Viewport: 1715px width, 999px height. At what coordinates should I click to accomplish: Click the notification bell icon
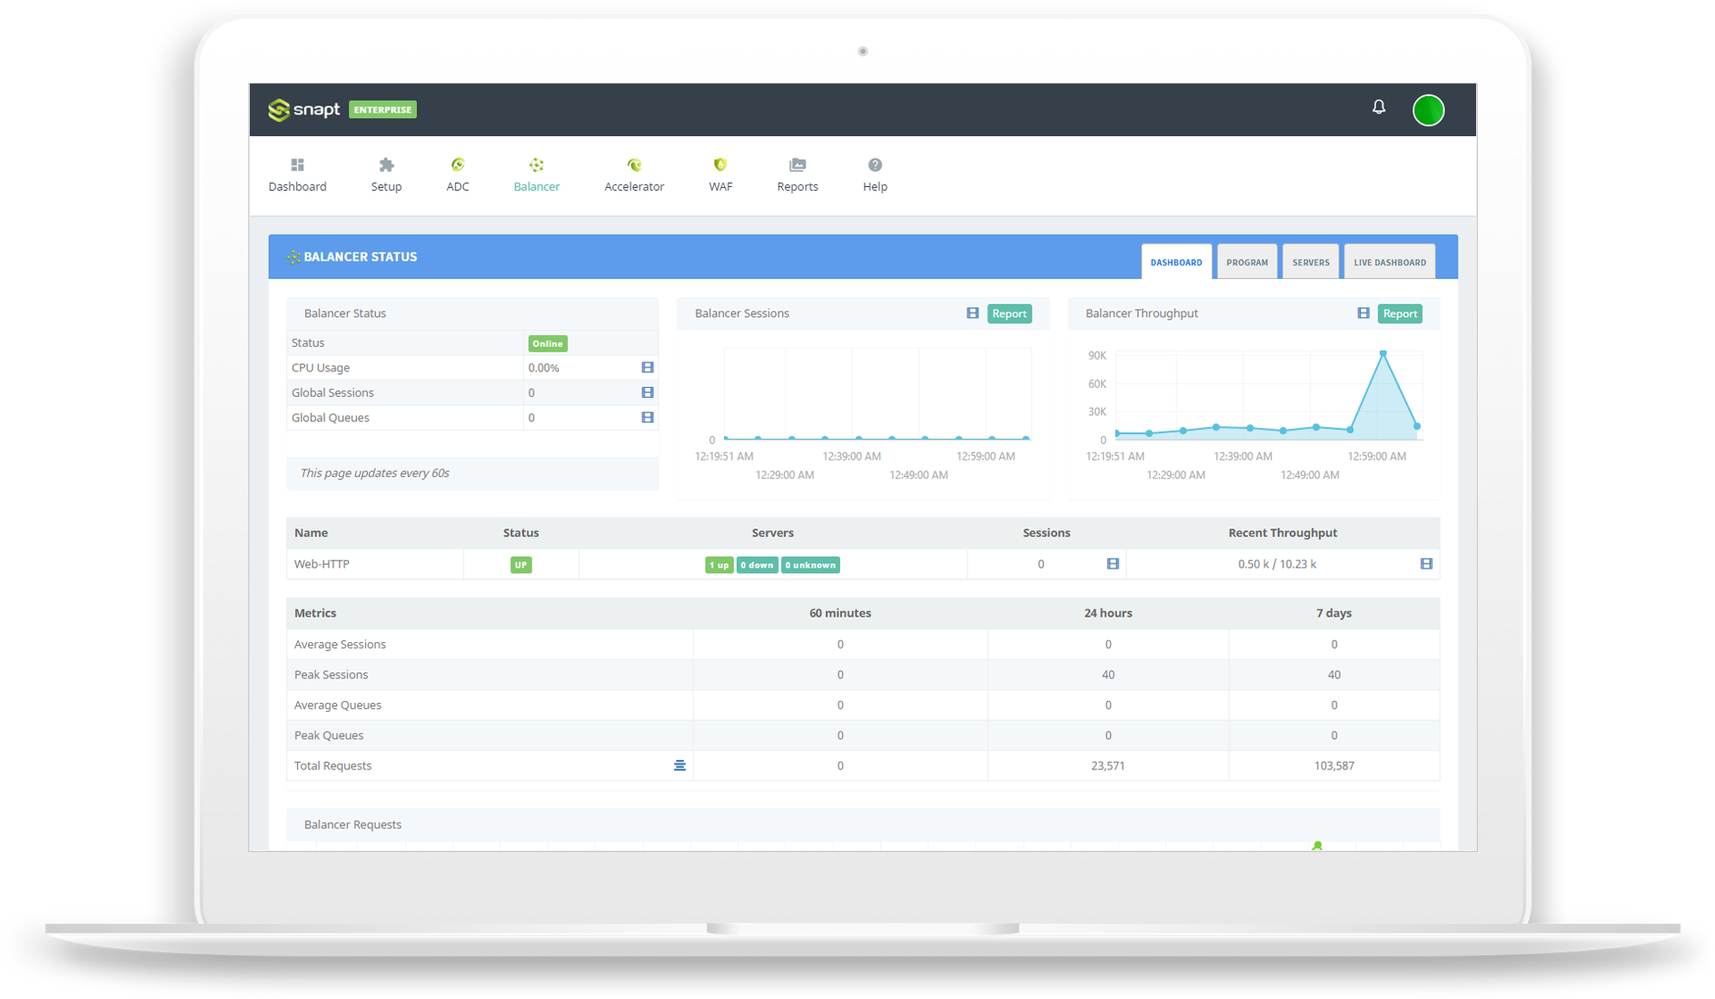(1378, 107)
